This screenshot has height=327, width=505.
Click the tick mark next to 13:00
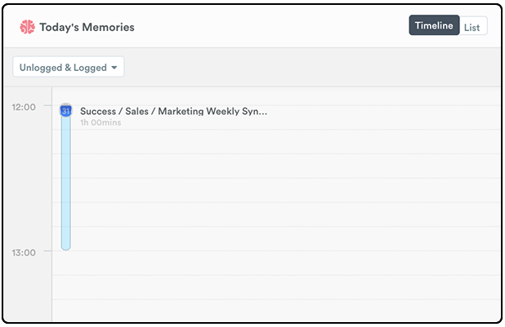[47, 251]
